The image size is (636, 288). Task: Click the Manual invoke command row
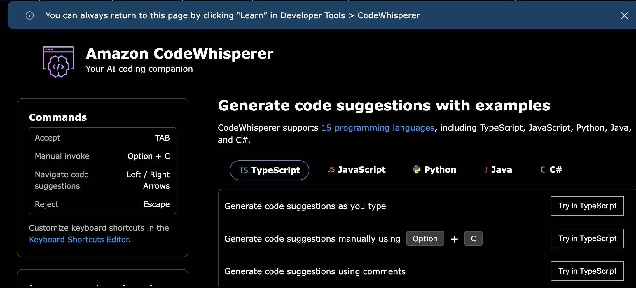click(x=102, y=156)
